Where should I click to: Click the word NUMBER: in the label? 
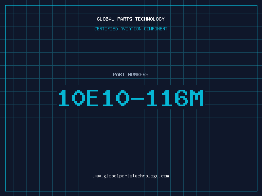(x=138, y=74)
